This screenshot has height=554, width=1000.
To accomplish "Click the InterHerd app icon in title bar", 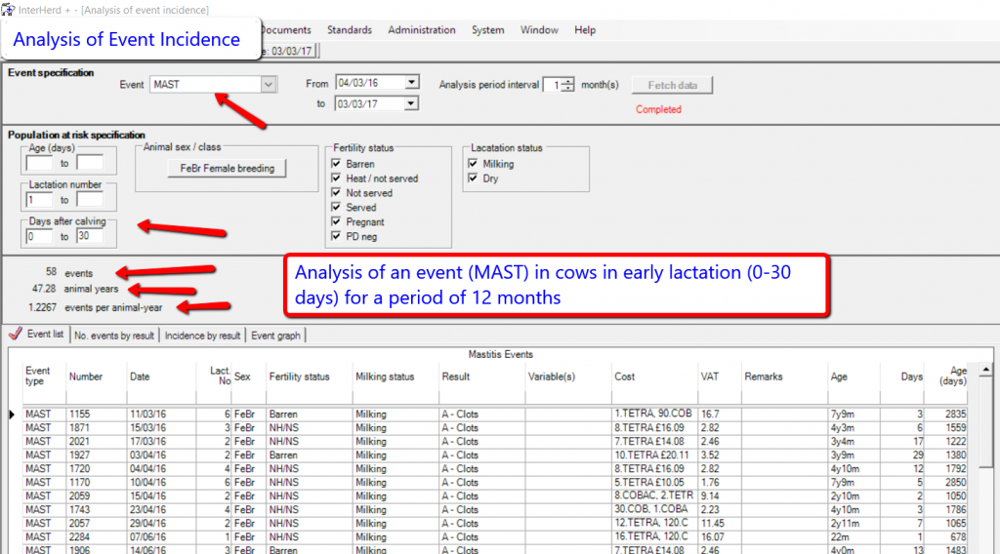I will 8,10.
